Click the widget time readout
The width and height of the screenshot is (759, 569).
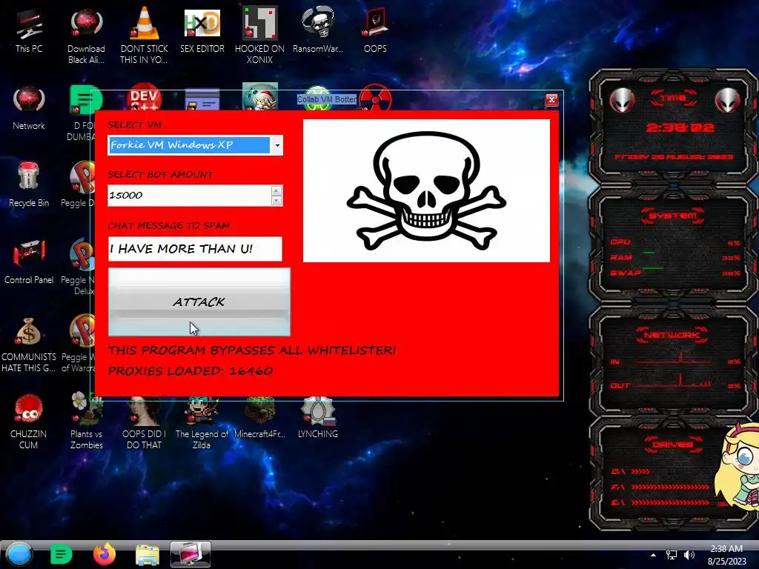click(x=680, y=127)
